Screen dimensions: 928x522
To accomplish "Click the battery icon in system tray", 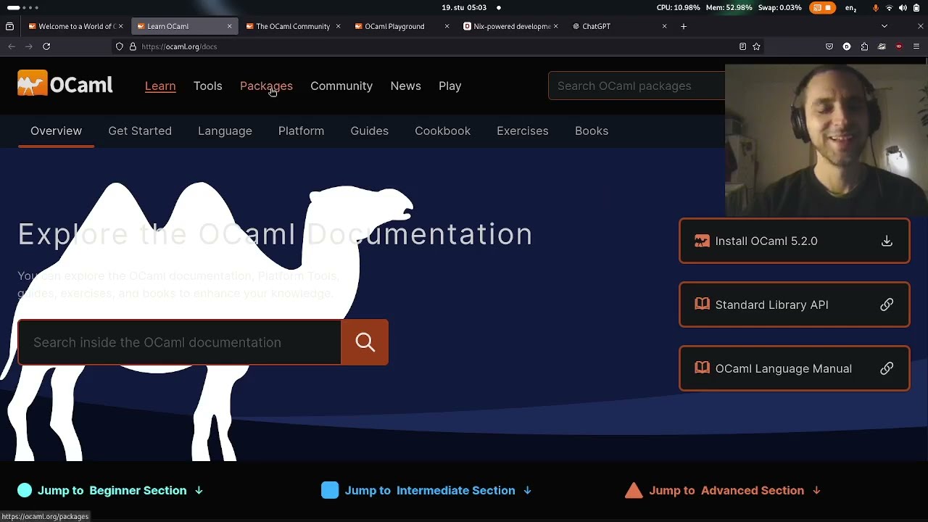I will pos(916,8).
